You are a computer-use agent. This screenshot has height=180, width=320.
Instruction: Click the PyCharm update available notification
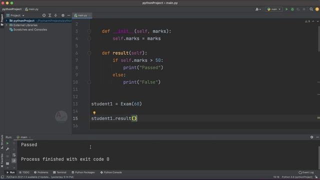(40, 177)
